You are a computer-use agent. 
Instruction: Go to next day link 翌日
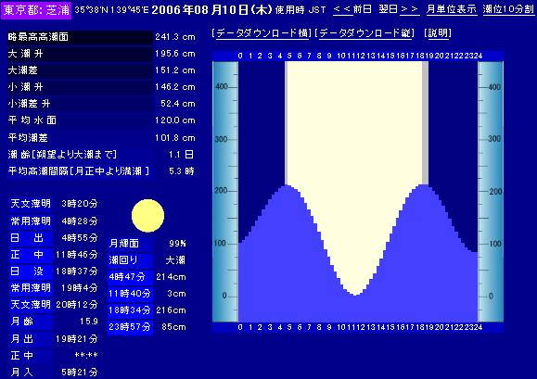point(399,9)
